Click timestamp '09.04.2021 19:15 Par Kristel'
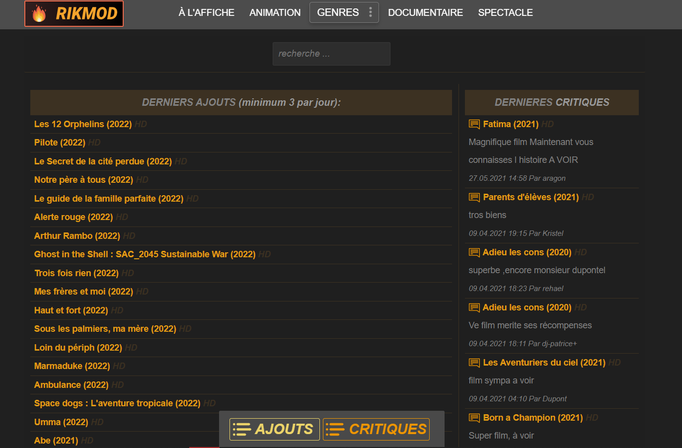Image resolution: width=682 pixels, height=448 pixels. (516, 233)
